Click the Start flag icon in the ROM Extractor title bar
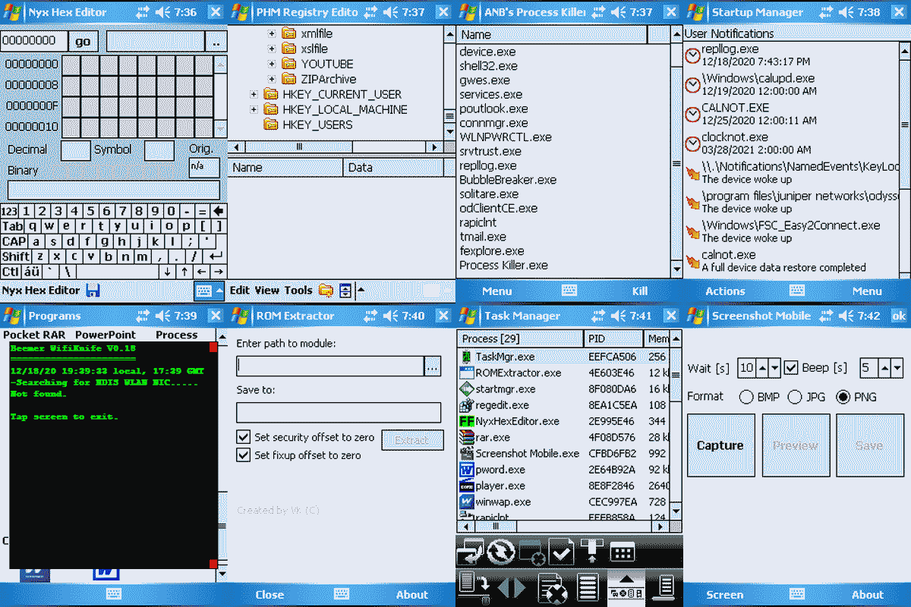This screenshot has width=911, height=607. click(240, 316)
